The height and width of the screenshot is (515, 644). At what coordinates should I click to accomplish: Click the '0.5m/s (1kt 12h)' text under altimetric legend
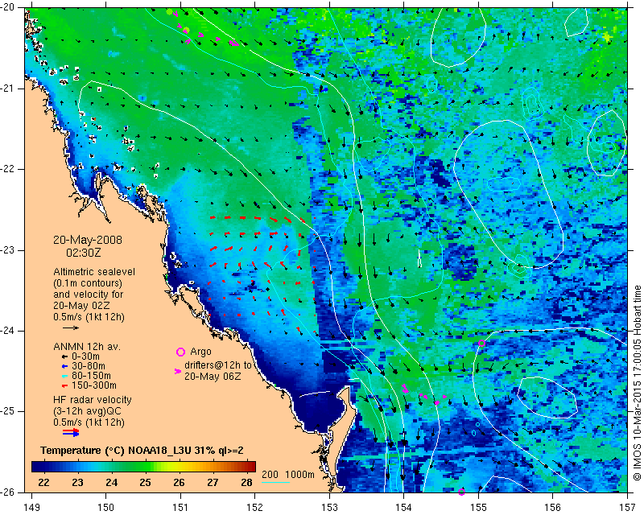pos(89,316)
